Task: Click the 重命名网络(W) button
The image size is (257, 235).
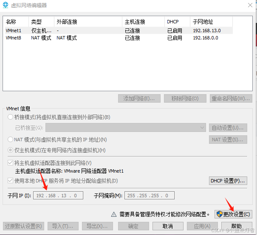Action: pyautogui.click(x=231, y=98)
